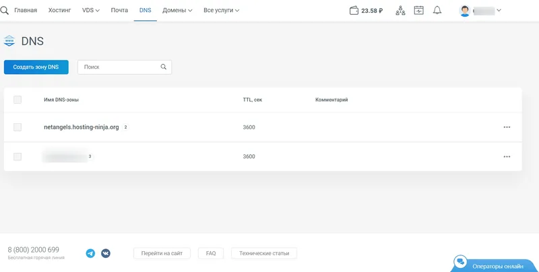The width and height of the screenshot is (539, 272).
Task: Click the magnifier inside the search field
Action: (x=164, y=67)
